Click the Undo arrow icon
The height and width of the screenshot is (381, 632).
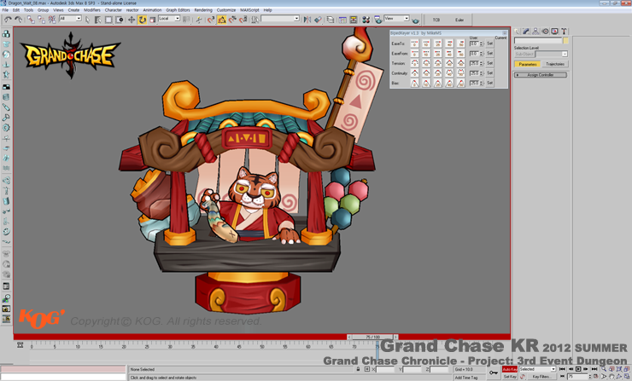click(x=8, y=19)
